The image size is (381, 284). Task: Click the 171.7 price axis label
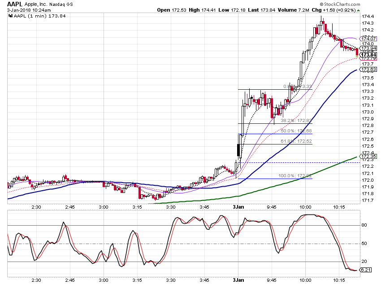click(x=368, y=201)
